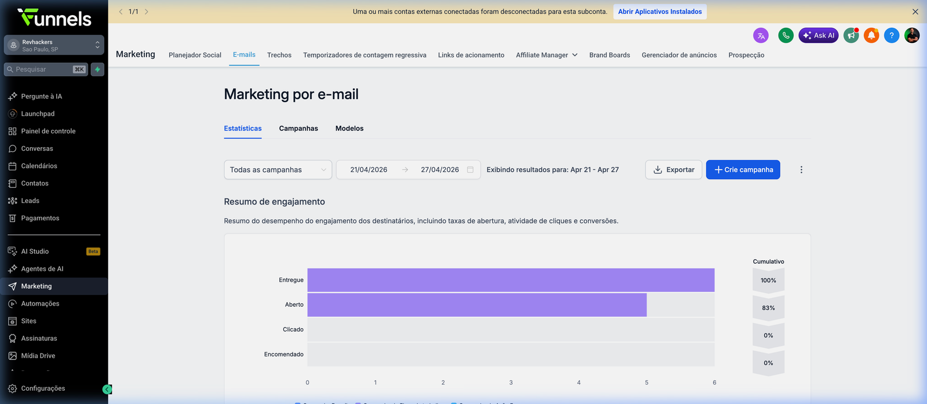Open the date range calendar icon
The width and height of the screenshot is (927, 404).
[470, 170]
